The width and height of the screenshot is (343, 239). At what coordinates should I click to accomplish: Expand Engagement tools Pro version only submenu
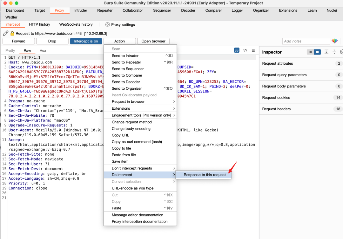click(140, 115)
